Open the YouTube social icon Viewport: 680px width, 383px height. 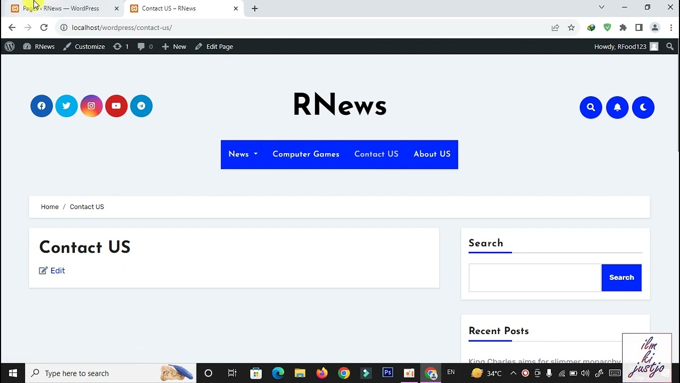[116, 106]
